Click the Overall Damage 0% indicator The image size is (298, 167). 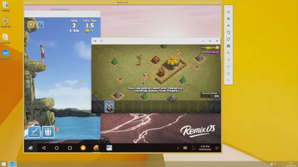(x=210, y=95)
